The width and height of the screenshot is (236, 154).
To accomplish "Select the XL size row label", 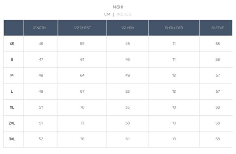I will click(x=12, y=107).
